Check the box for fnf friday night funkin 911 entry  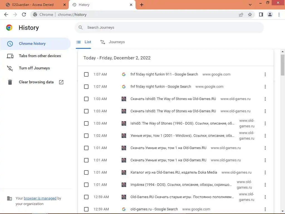[x=86, y=74]
